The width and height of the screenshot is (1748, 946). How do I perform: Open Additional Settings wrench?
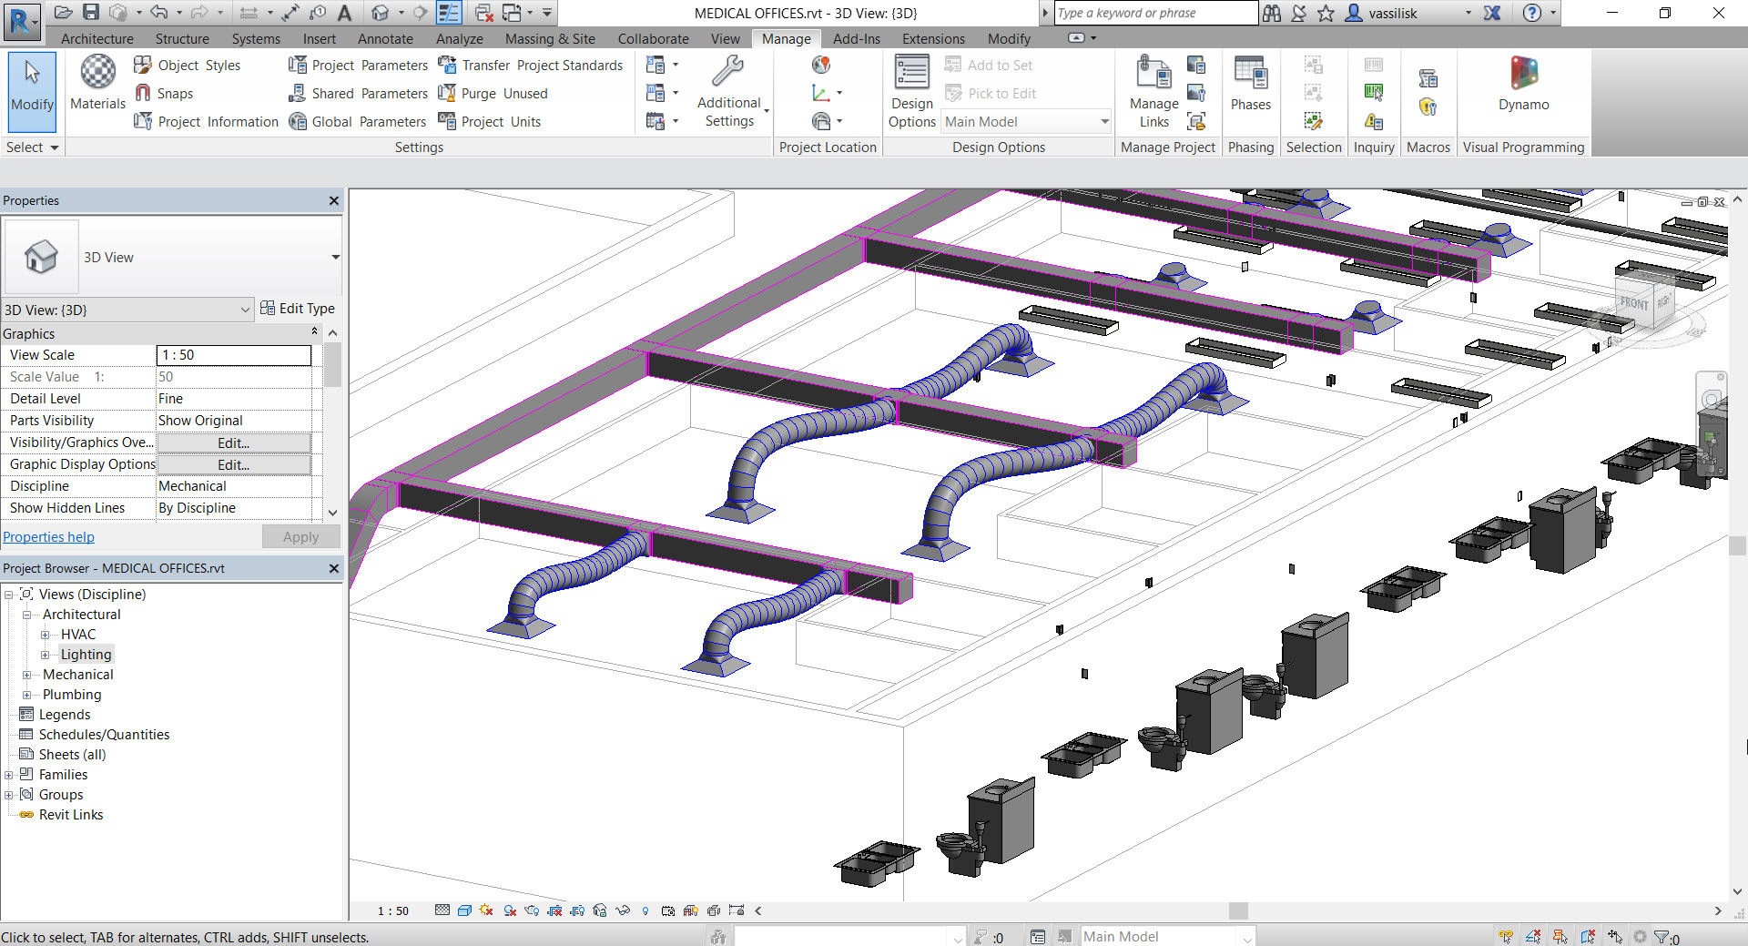(730, 91)
